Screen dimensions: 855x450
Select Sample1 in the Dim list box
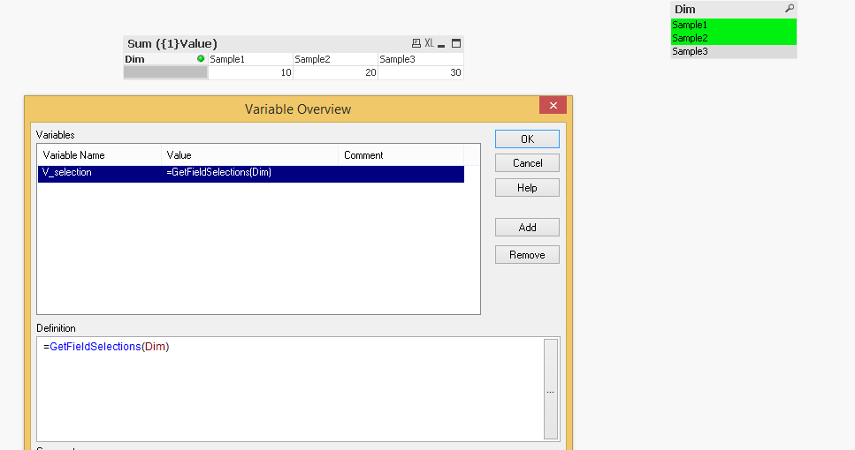(x=733, y=25)
